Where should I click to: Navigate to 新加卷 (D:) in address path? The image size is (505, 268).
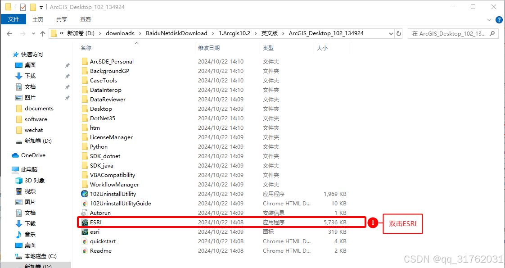[81, 33]
